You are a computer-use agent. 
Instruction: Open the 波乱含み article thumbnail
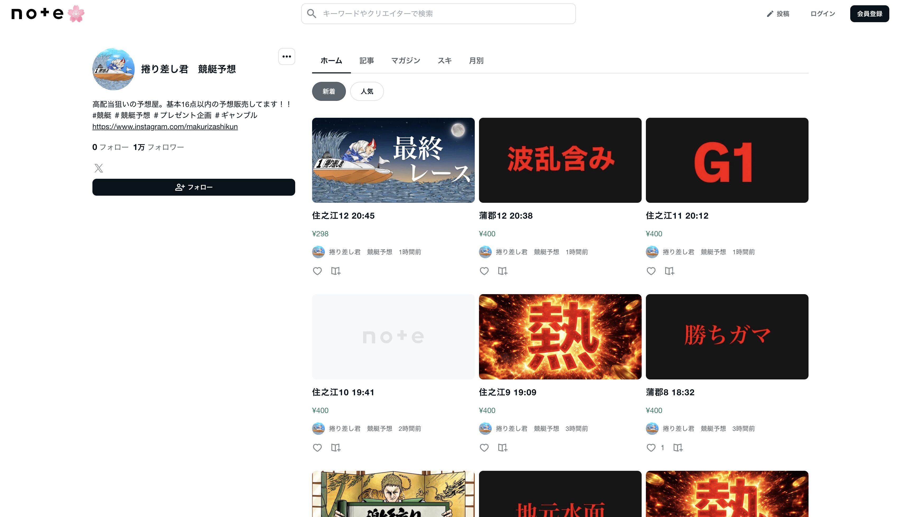click(560, 160)
